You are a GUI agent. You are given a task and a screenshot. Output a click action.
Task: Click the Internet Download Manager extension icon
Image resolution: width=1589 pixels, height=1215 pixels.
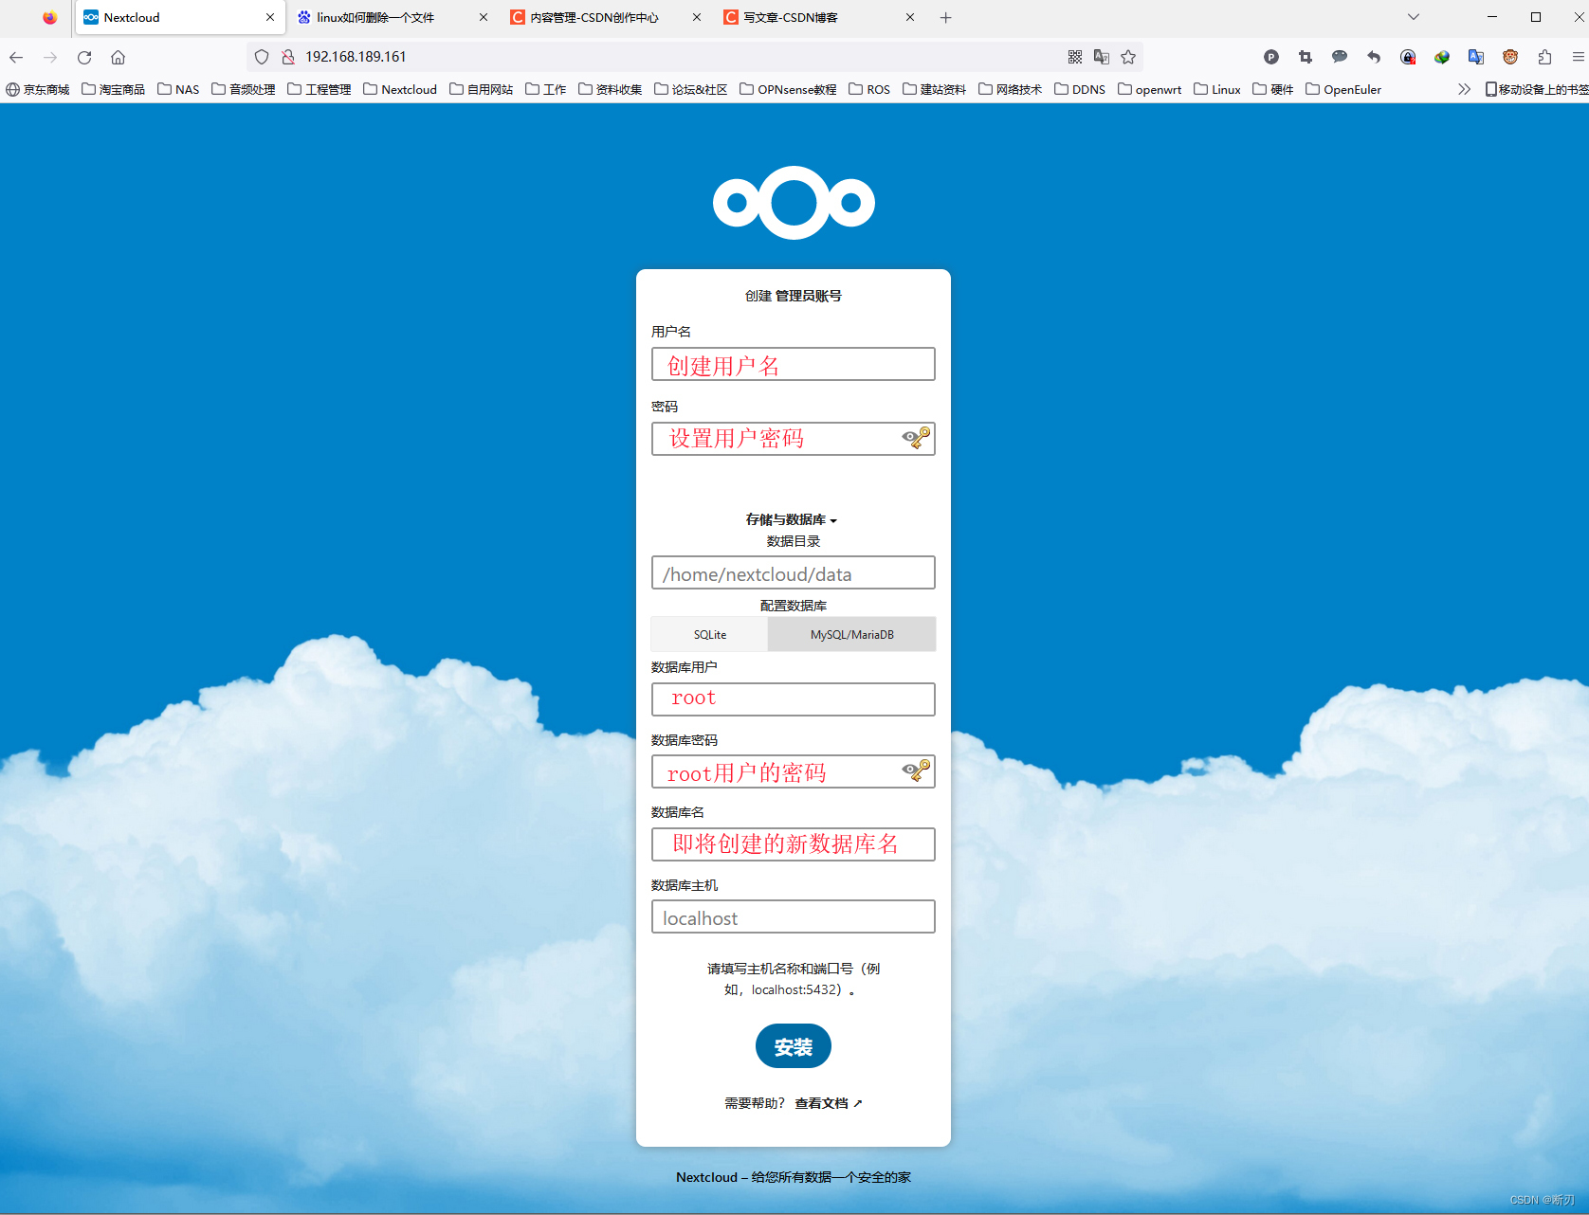point(1441,58)
